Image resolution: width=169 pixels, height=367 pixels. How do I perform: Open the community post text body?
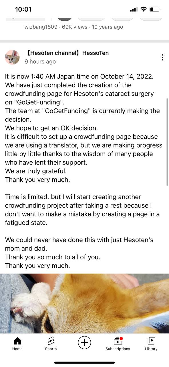point(83,171)
